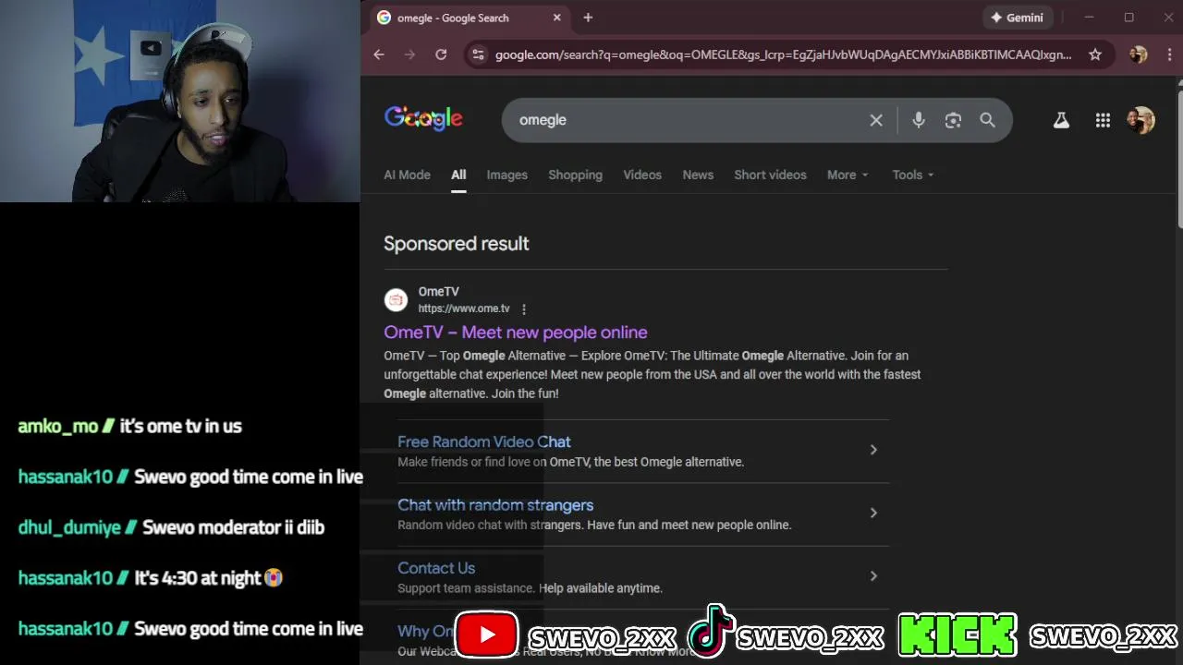Open the Tools dropdown
Screen dimensions: 1183x665
tap(913, 175)
